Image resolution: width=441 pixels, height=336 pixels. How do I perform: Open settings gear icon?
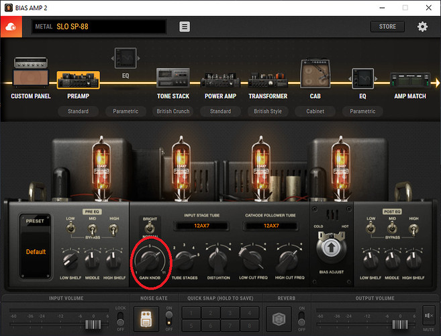pos(422,27)
